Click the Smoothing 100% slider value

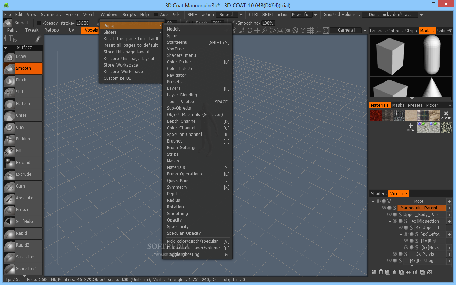(x=268, y=23)
